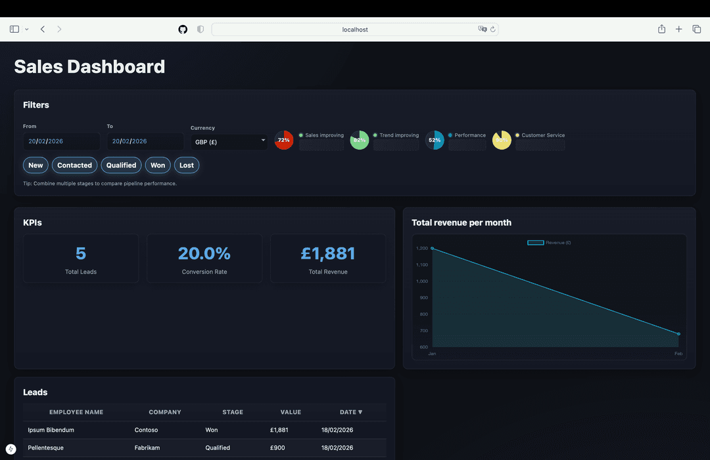The image size is (710, 460).
Task: Reload the localhost page
Action: 493,30
